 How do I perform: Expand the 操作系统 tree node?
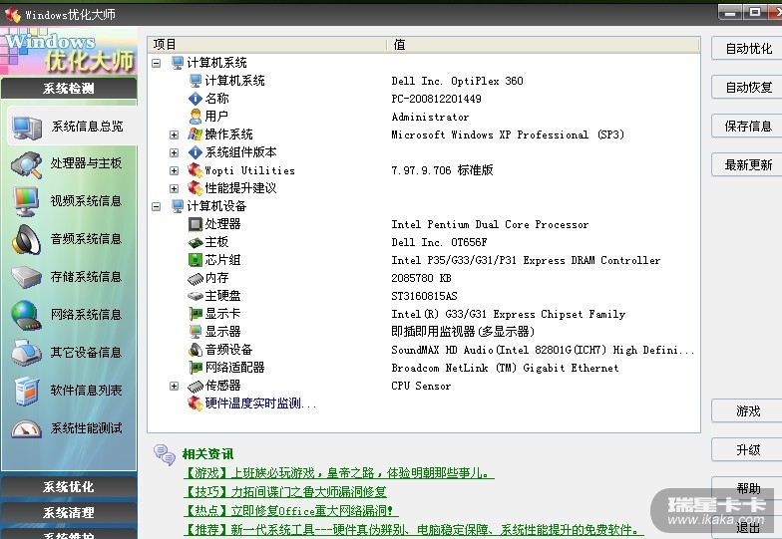tap(174, 135)
